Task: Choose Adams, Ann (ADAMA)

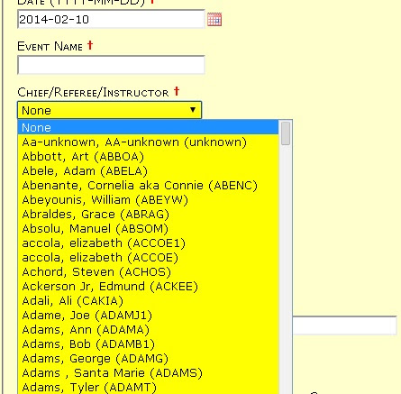Action: click(x=148, y=329)
